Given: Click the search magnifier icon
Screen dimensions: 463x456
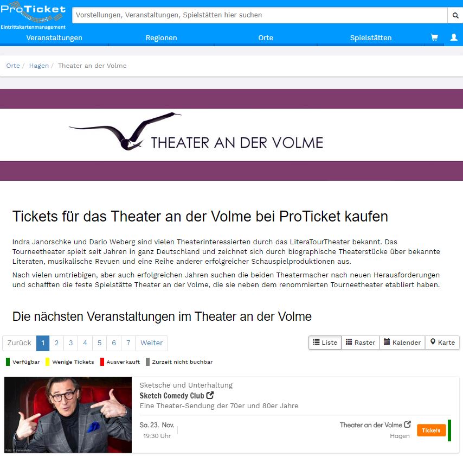Looking at the screenshot, I should click(x=455, y=15).
